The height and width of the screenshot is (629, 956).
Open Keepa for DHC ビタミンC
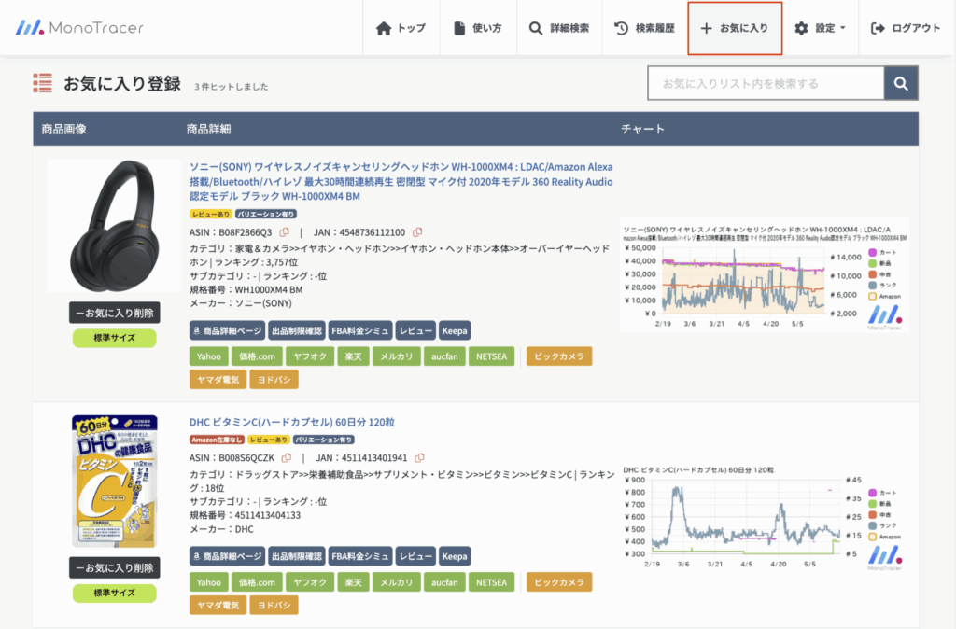455,556
